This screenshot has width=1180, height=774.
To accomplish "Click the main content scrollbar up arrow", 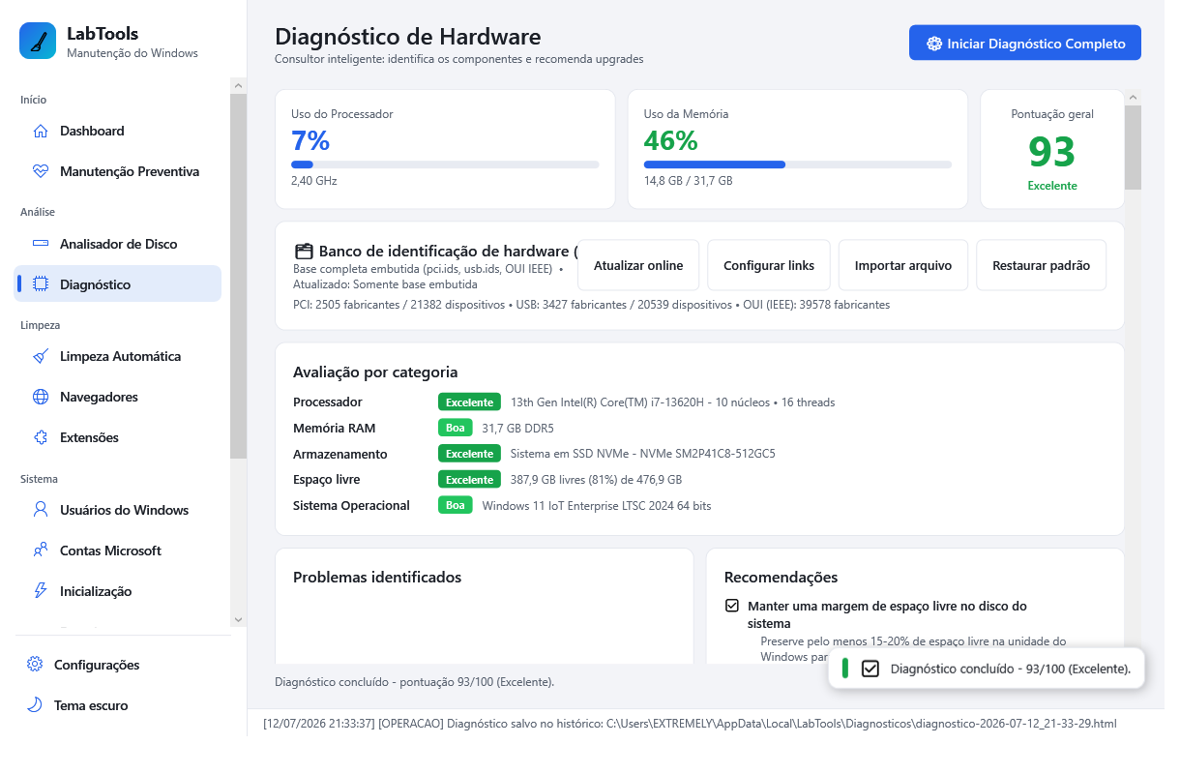I will (x=1133, y=97).
